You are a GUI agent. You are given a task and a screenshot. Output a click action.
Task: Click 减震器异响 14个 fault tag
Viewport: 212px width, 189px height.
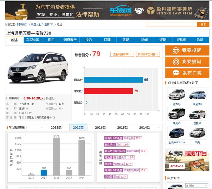126,151
